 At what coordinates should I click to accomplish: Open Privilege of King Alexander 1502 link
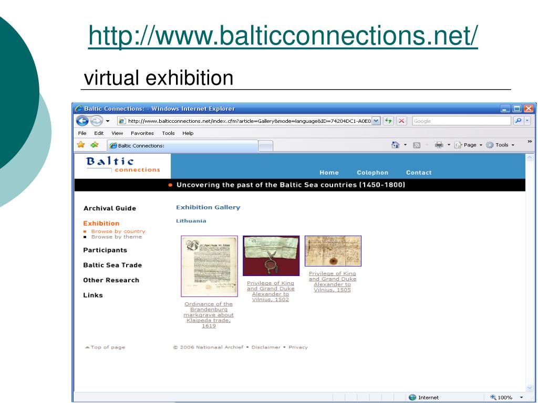[x=271, y=291]
